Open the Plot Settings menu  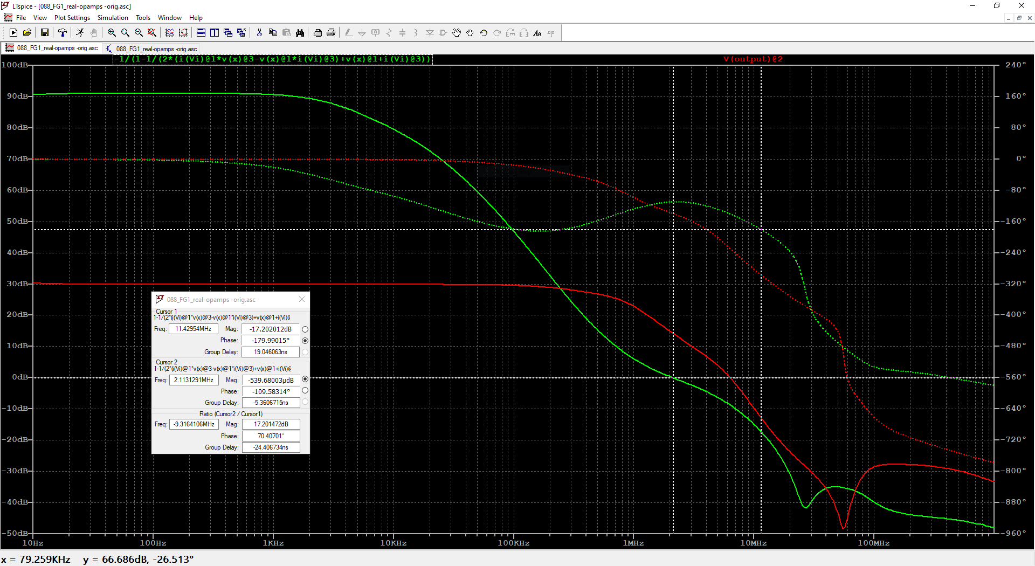tap(72, 18)
